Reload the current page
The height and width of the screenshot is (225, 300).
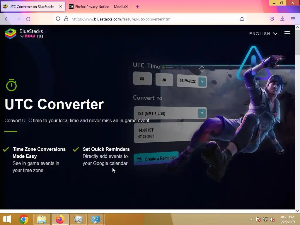pos(28,19)
